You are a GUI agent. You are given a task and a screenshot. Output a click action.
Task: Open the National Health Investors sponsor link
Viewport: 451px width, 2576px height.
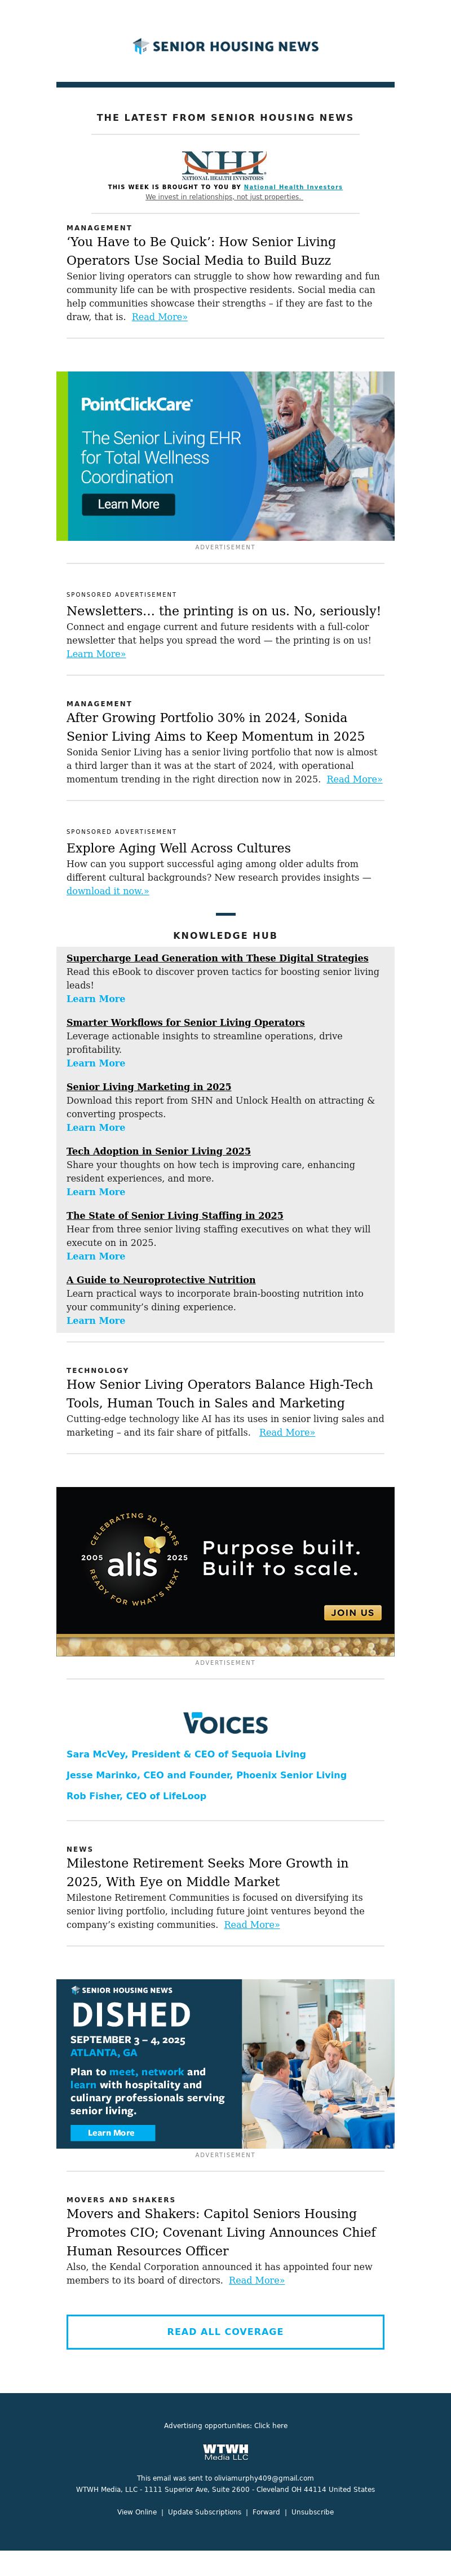[x=293, y=187]
